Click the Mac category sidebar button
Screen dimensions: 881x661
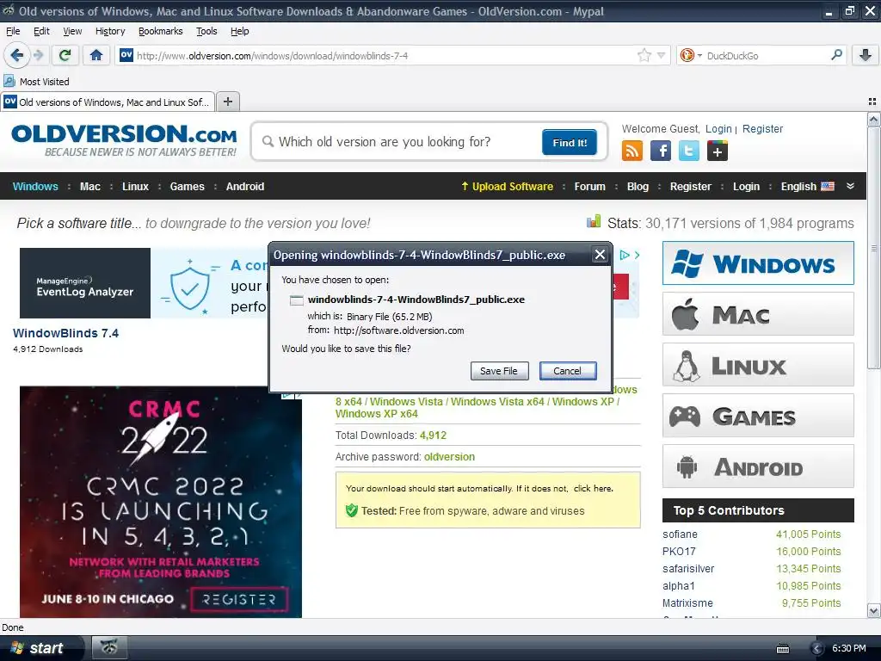pyautogui.click(x=758, y=313)
